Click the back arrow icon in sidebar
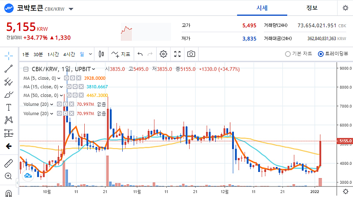Screen dimensions: 353x197 click(x=8, y=146)
